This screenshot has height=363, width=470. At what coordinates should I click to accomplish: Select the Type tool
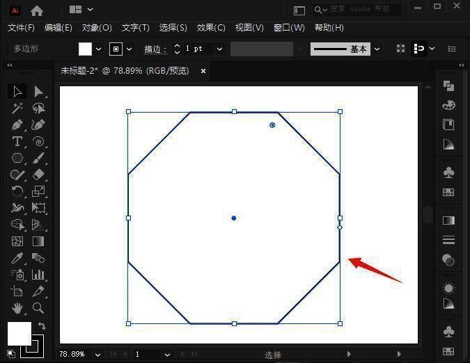coord(17,141)
